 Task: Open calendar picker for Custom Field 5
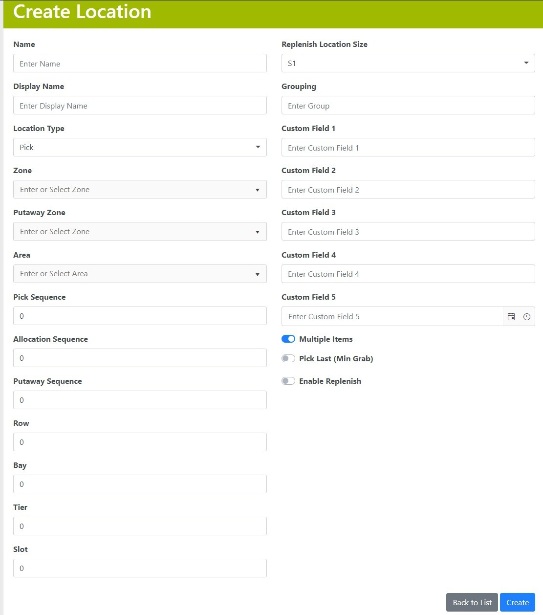tap(511, 317)
